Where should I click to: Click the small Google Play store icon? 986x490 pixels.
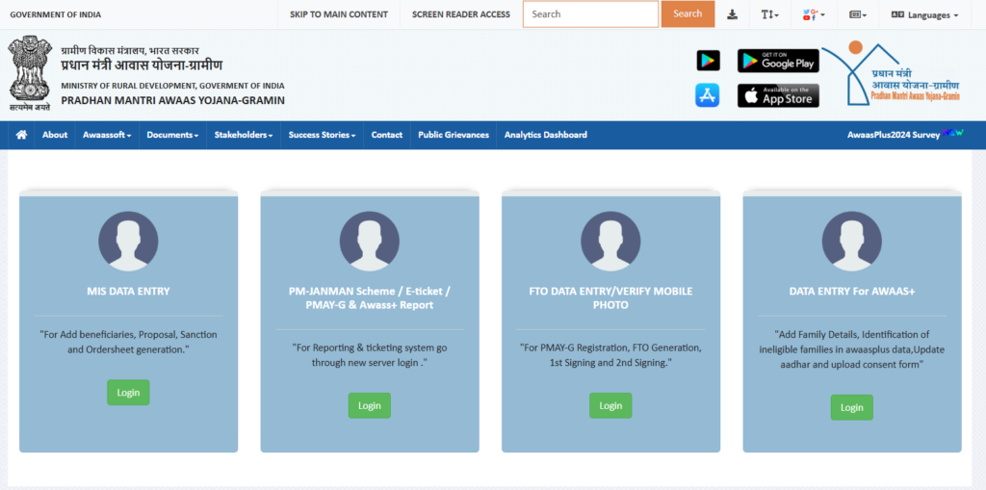click(x=708, y=61)
